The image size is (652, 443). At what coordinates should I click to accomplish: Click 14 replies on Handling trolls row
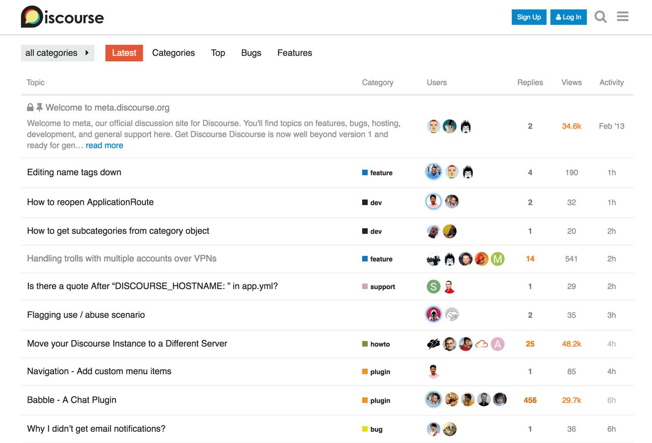pyautogui.click(x=530, y=259)
